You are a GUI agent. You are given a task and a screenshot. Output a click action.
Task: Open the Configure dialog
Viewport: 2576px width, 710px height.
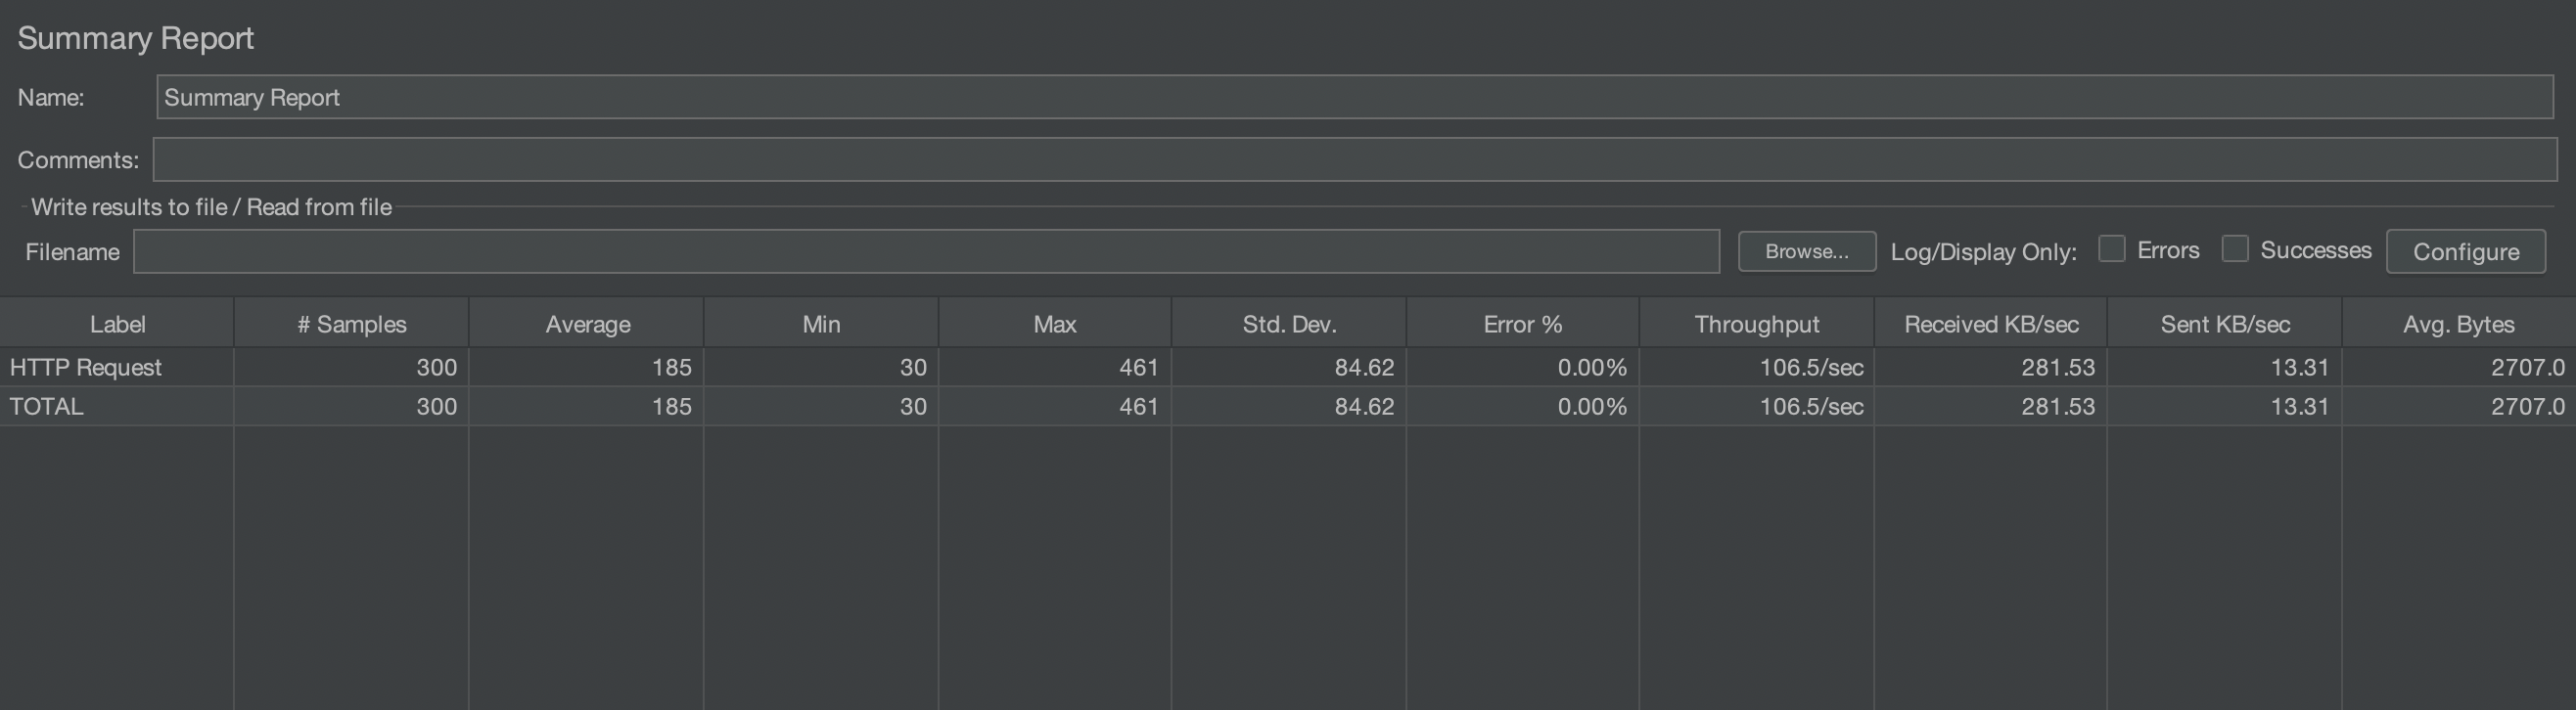pos(2465,251)
